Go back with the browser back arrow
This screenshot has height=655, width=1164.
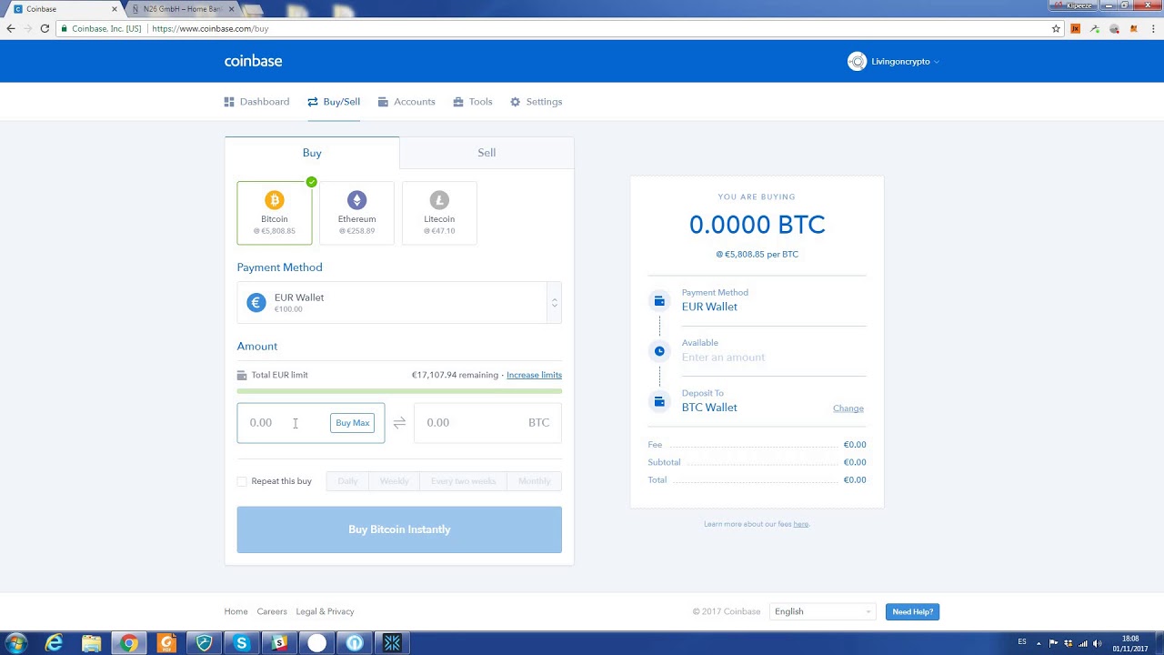point(11,28)
